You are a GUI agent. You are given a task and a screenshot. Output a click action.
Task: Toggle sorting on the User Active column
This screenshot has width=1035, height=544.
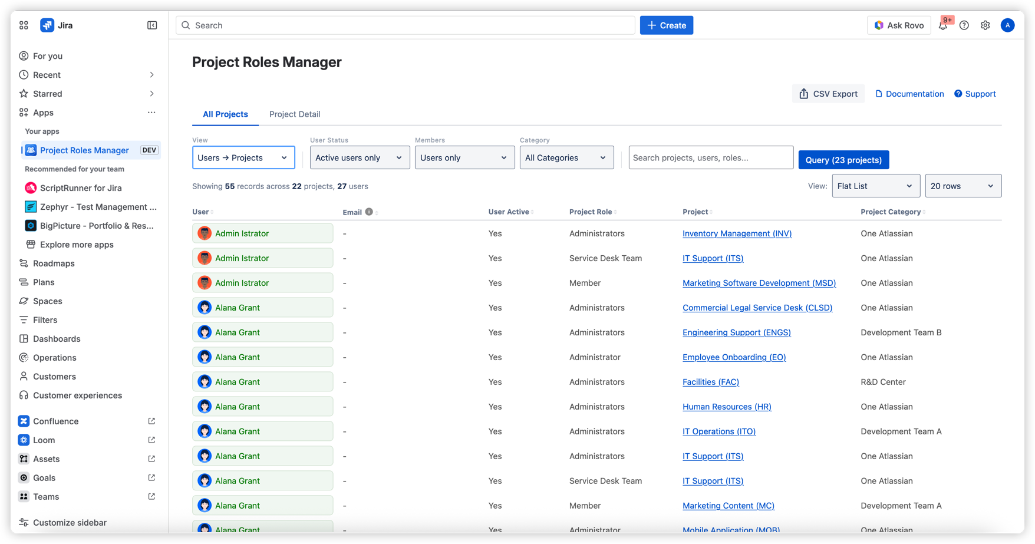[510, 212]
